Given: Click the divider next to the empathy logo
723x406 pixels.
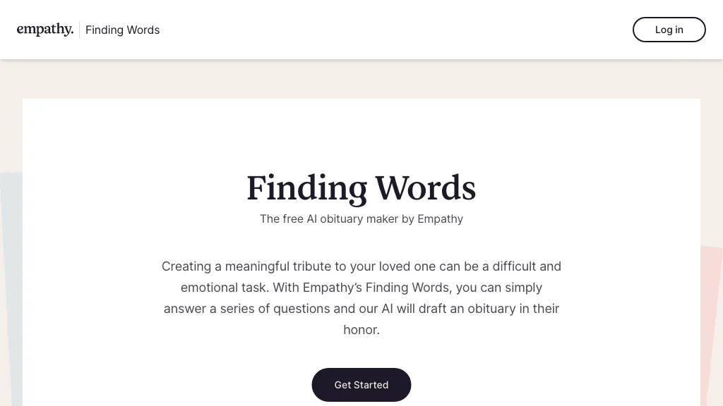Looking at the screenshot, I should [80, 30].
